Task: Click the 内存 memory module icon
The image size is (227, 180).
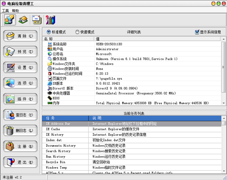Action: click(x=50, y=103)
